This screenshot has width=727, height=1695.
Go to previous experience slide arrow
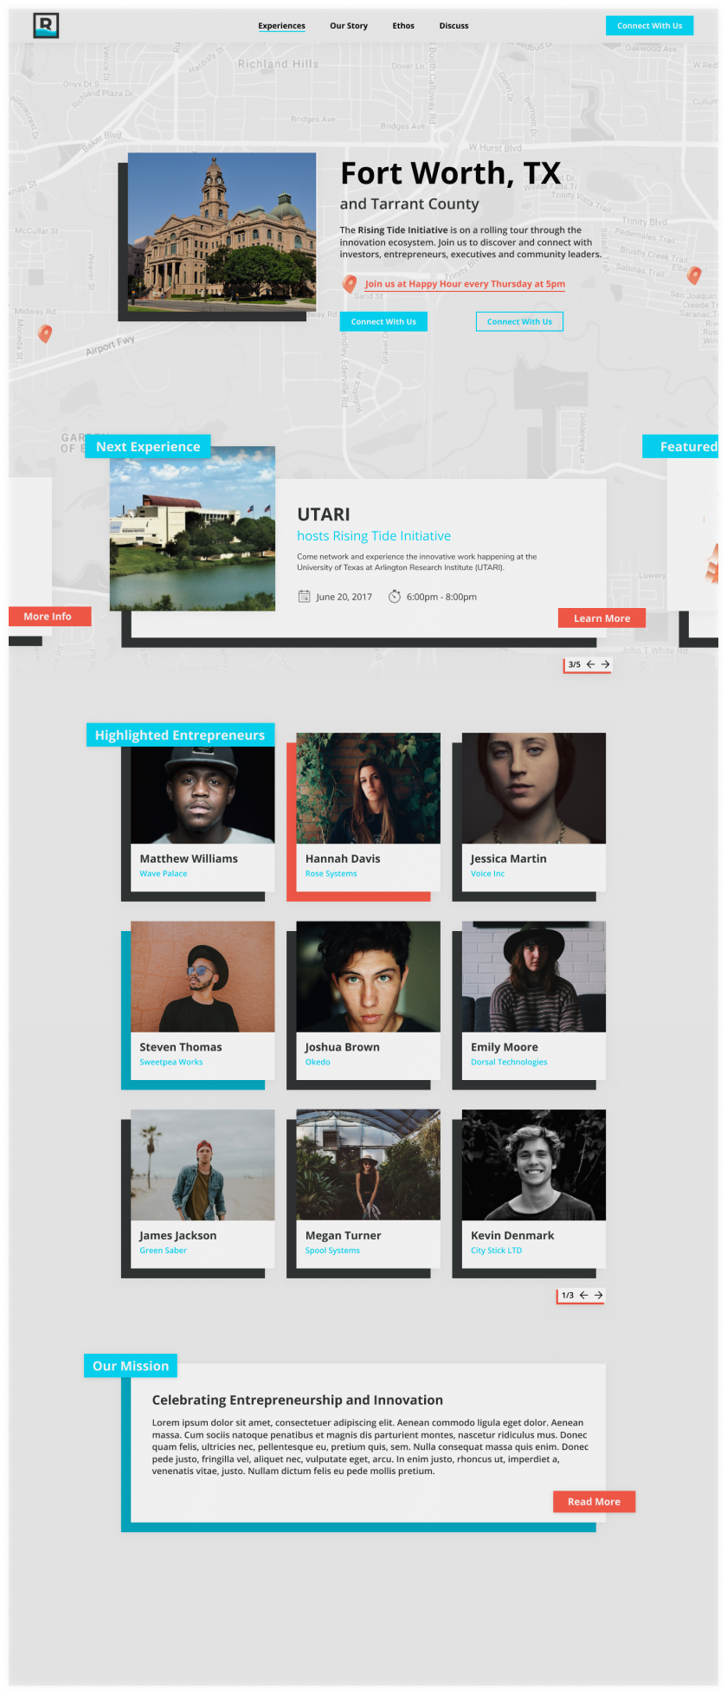(590, 664)
